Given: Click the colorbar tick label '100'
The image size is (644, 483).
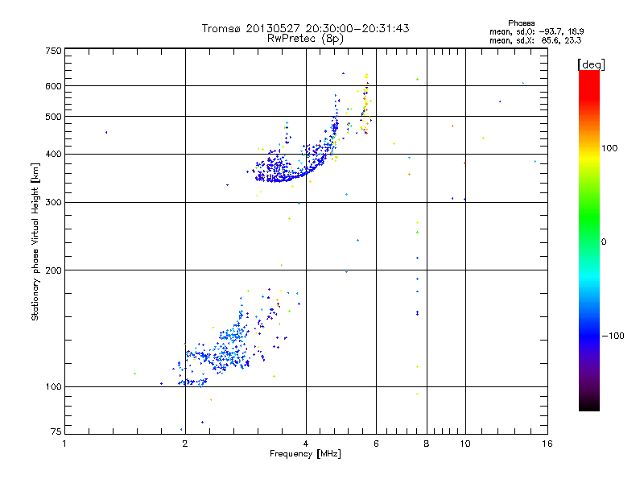Looking at the screenshot, I should pyautogui.click(x=609, y=148).
